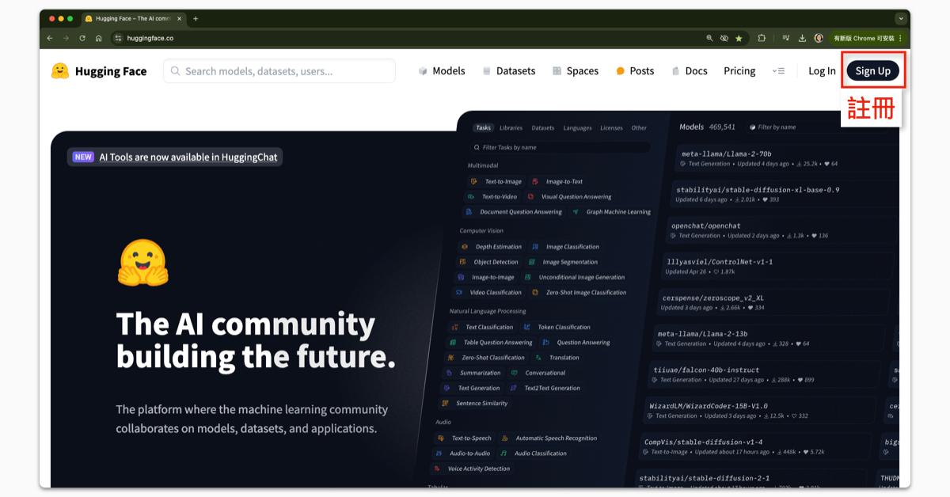Bookmark this page with the star icon
This screenshot has width=950, height=497.
[739, 38]
